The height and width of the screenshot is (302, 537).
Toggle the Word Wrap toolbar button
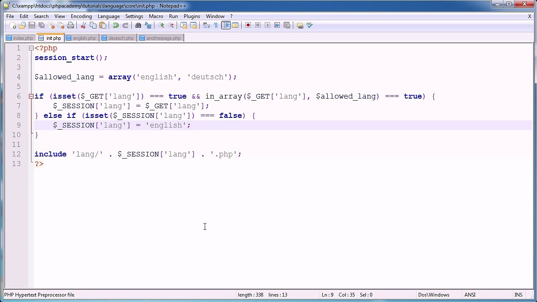[206, 26]
